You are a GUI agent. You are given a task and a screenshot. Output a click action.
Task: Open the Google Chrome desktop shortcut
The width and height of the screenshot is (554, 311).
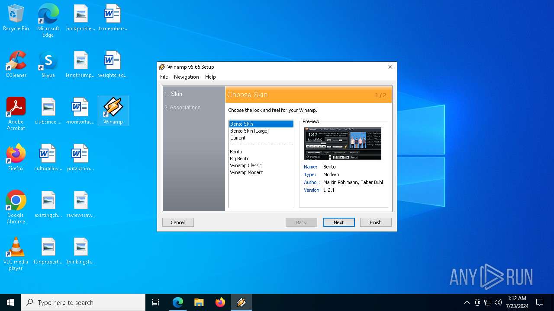[16, 207]
